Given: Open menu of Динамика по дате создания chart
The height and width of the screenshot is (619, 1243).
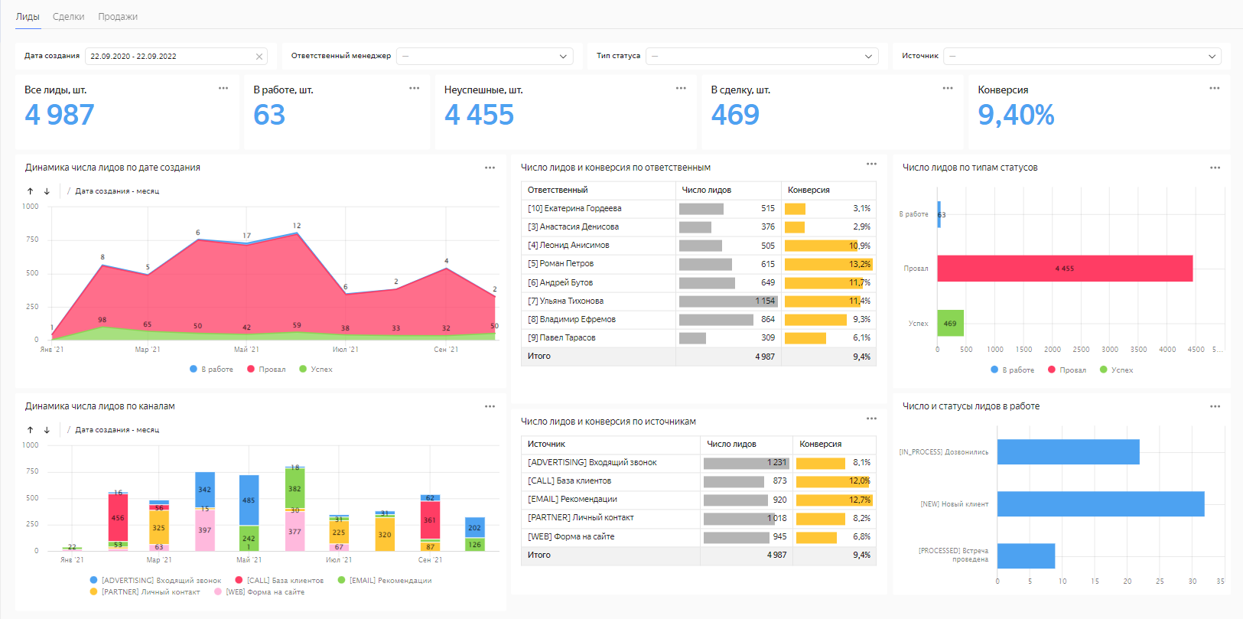Looking at the screenshot, I should 490,168.
